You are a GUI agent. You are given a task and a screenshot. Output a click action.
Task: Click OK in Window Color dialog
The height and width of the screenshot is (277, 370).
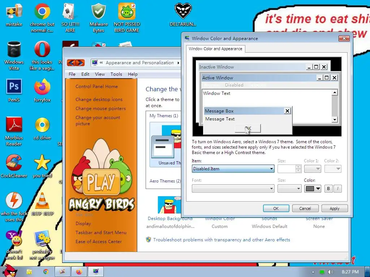click(276, 208)
